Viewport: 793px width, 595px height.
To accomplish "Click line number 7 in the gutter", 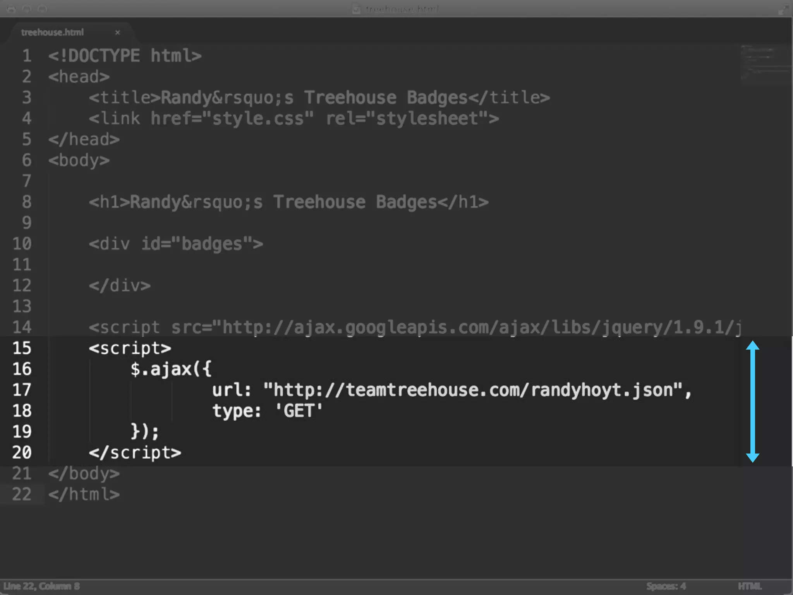I will tap(26, 181).
